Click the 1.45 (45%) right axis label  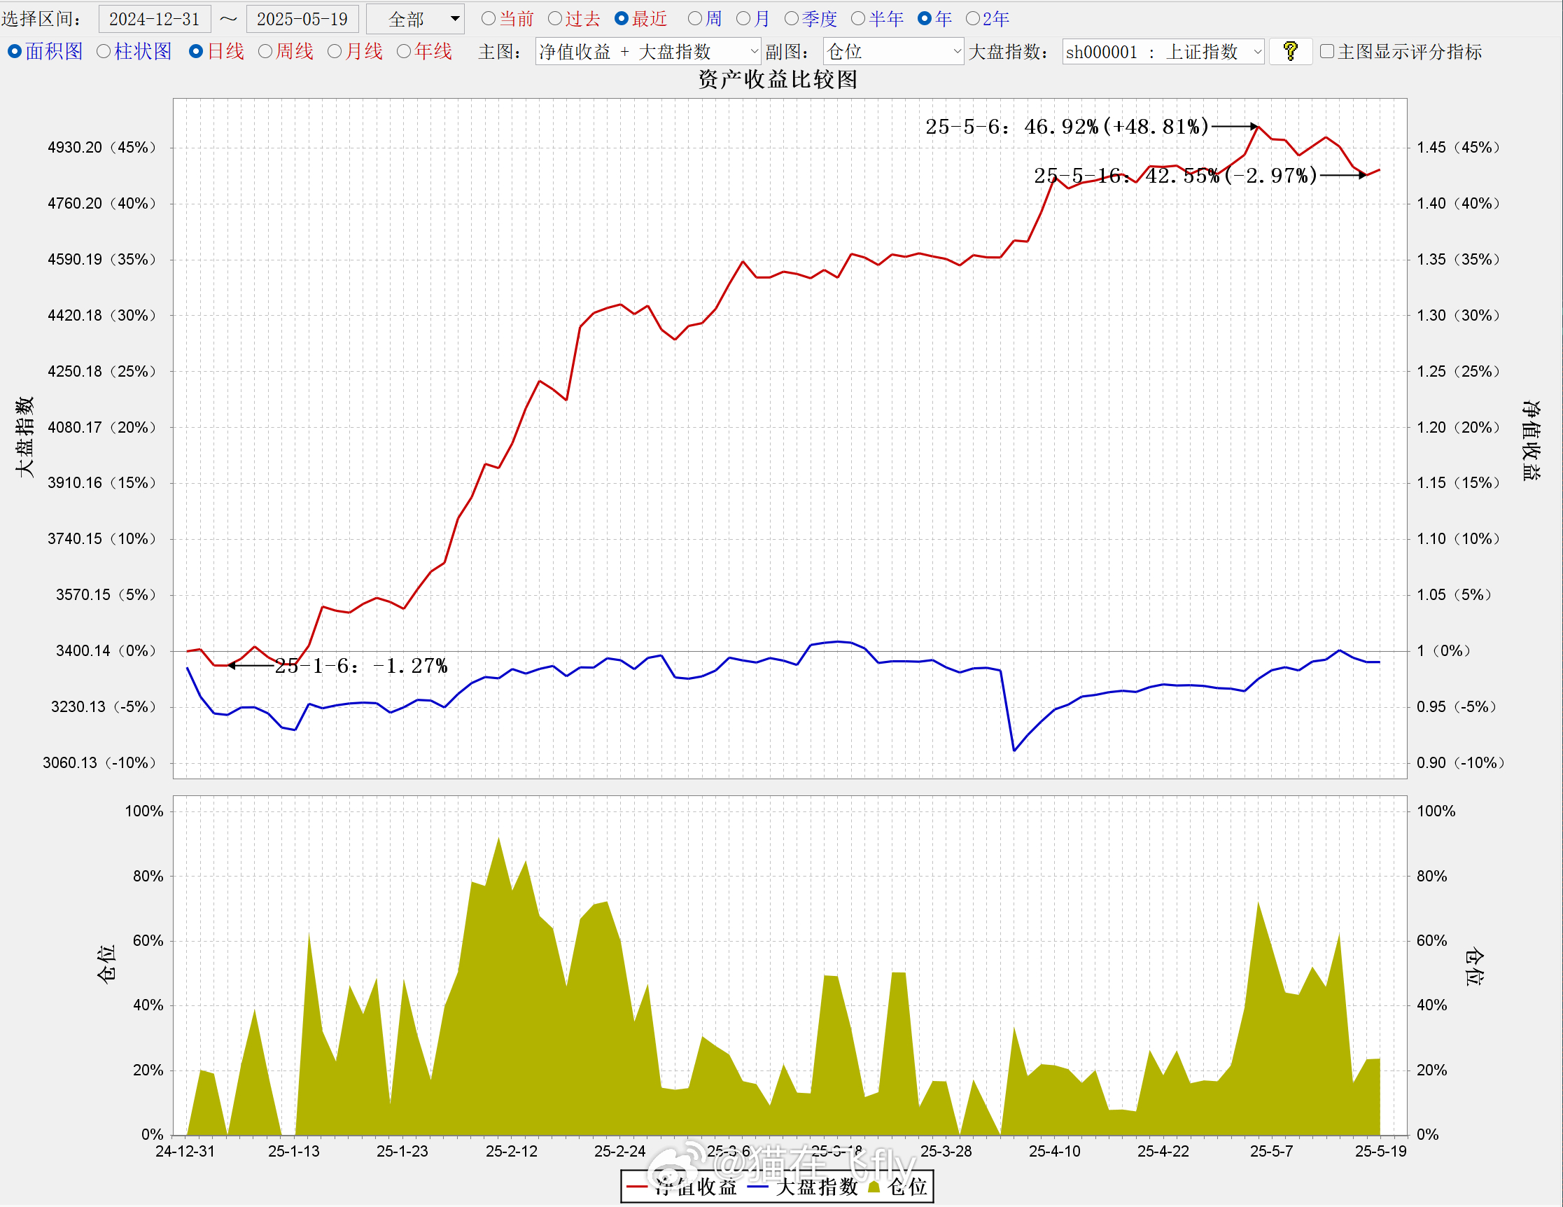tap(1458, 148)
